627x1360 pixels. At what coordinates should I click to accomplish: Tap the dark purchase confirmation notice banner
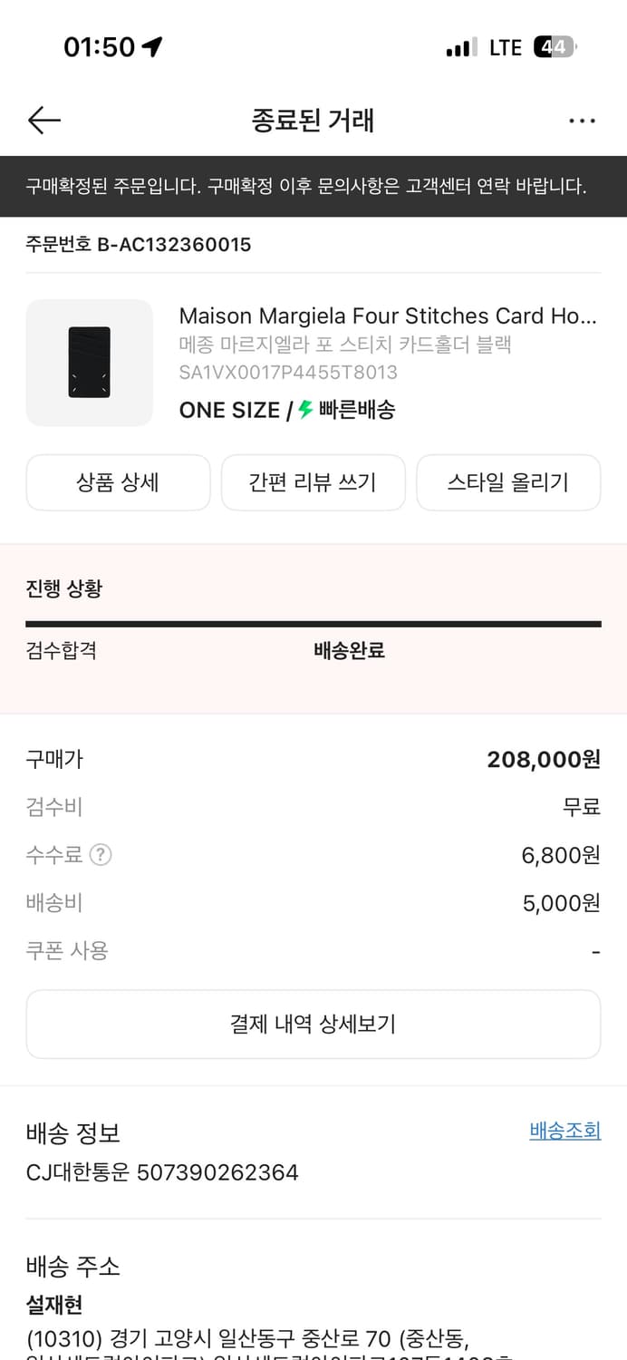(x=313, y=184)
